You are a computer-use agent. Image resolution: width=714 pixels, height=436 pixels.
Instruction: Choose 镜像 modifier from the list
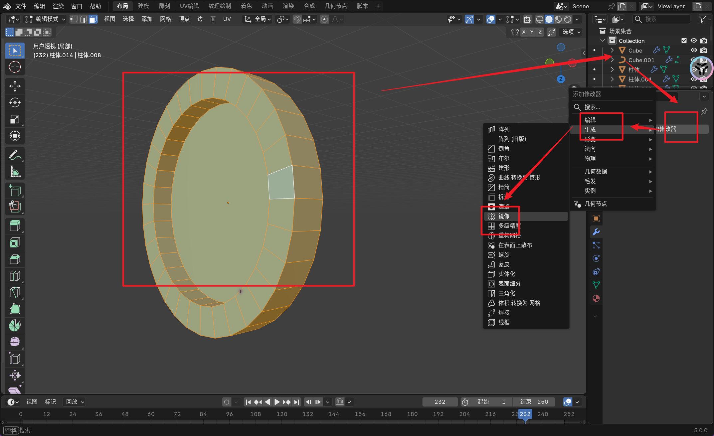coord(504,216)
